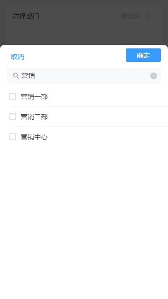Click the blank area below 营销中心
The image size is (168, 299).
84,210
